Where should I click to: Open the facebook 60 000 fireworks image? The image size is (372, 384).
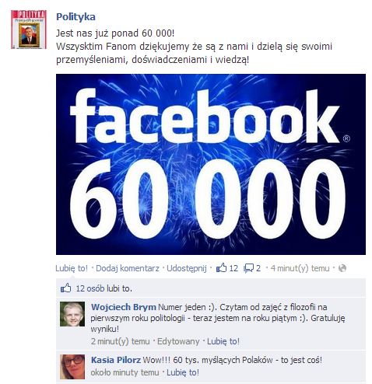coord(211,164)
